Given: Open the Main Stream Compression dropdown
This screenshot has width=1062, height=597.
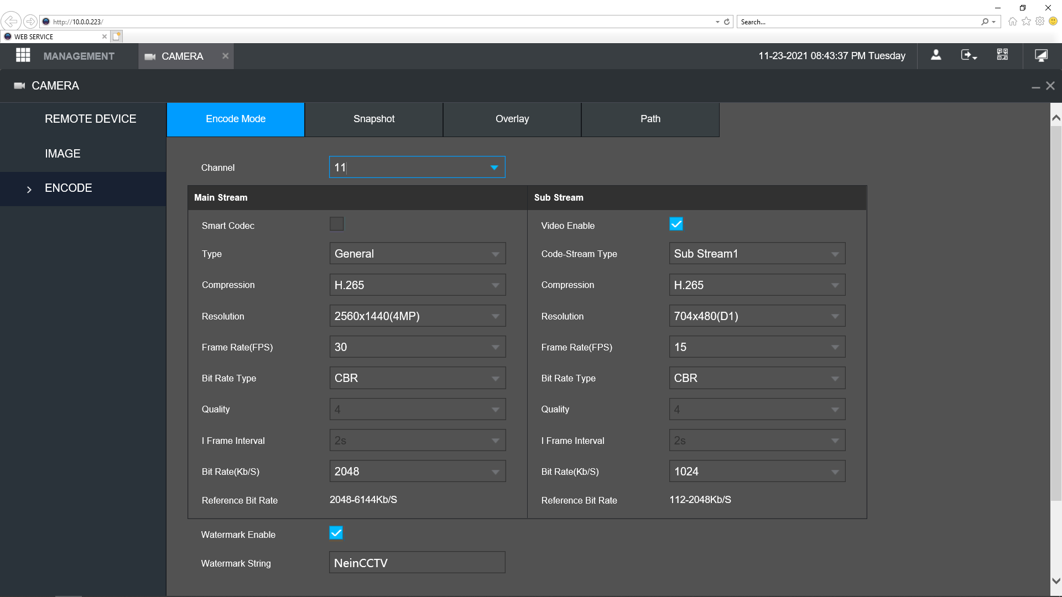Looking at the screenshot, I should click(418, 285).
